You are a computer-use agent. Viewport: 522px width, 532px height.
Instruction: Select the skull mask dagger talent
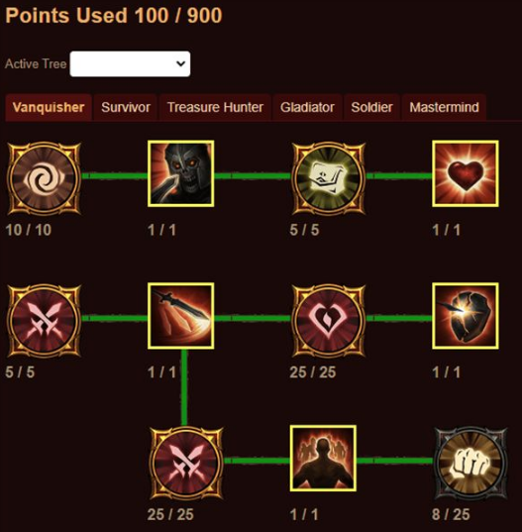click(x=181, y=173)
